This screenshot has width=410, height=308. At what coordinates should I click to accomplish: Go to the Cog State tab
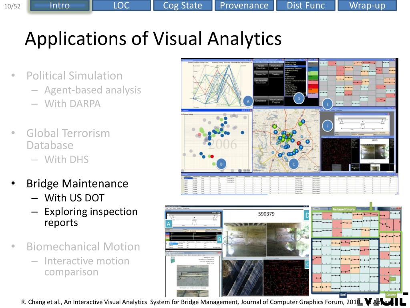click(183, 6)
